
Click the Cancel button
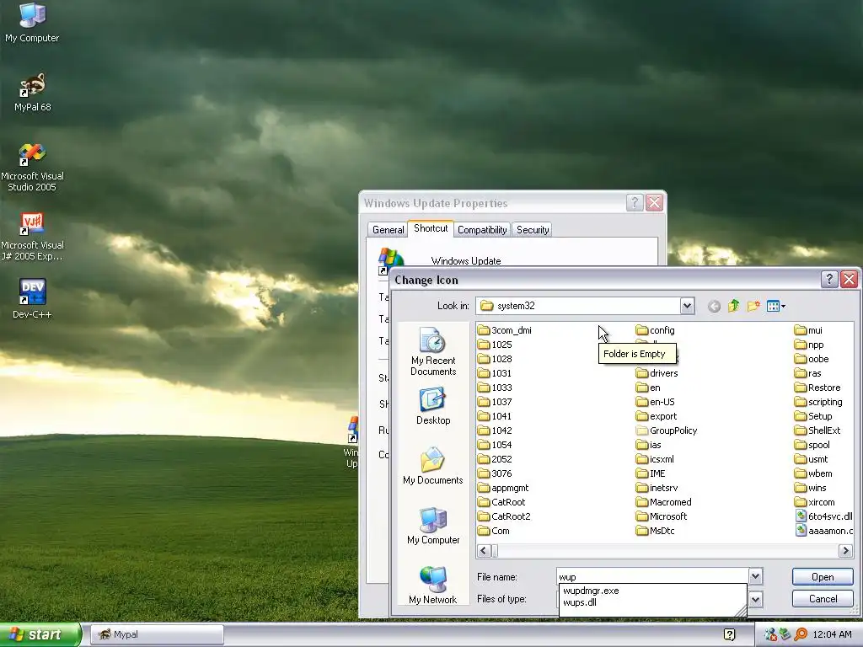823,599
